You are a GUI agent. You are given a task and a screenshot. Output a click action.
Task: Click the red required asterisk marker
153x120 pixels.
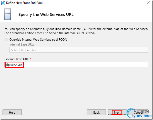30,59
